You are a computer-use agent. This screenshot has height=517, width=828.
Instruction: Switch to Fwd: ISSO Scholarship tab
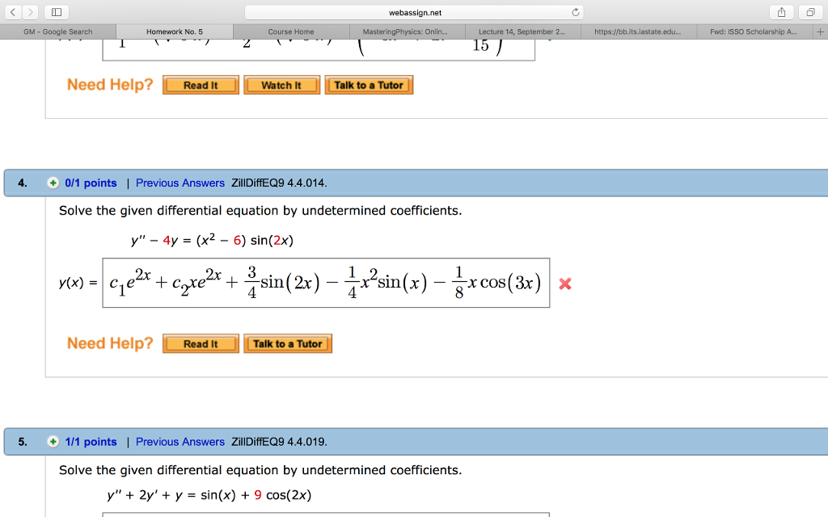[754, 32]
